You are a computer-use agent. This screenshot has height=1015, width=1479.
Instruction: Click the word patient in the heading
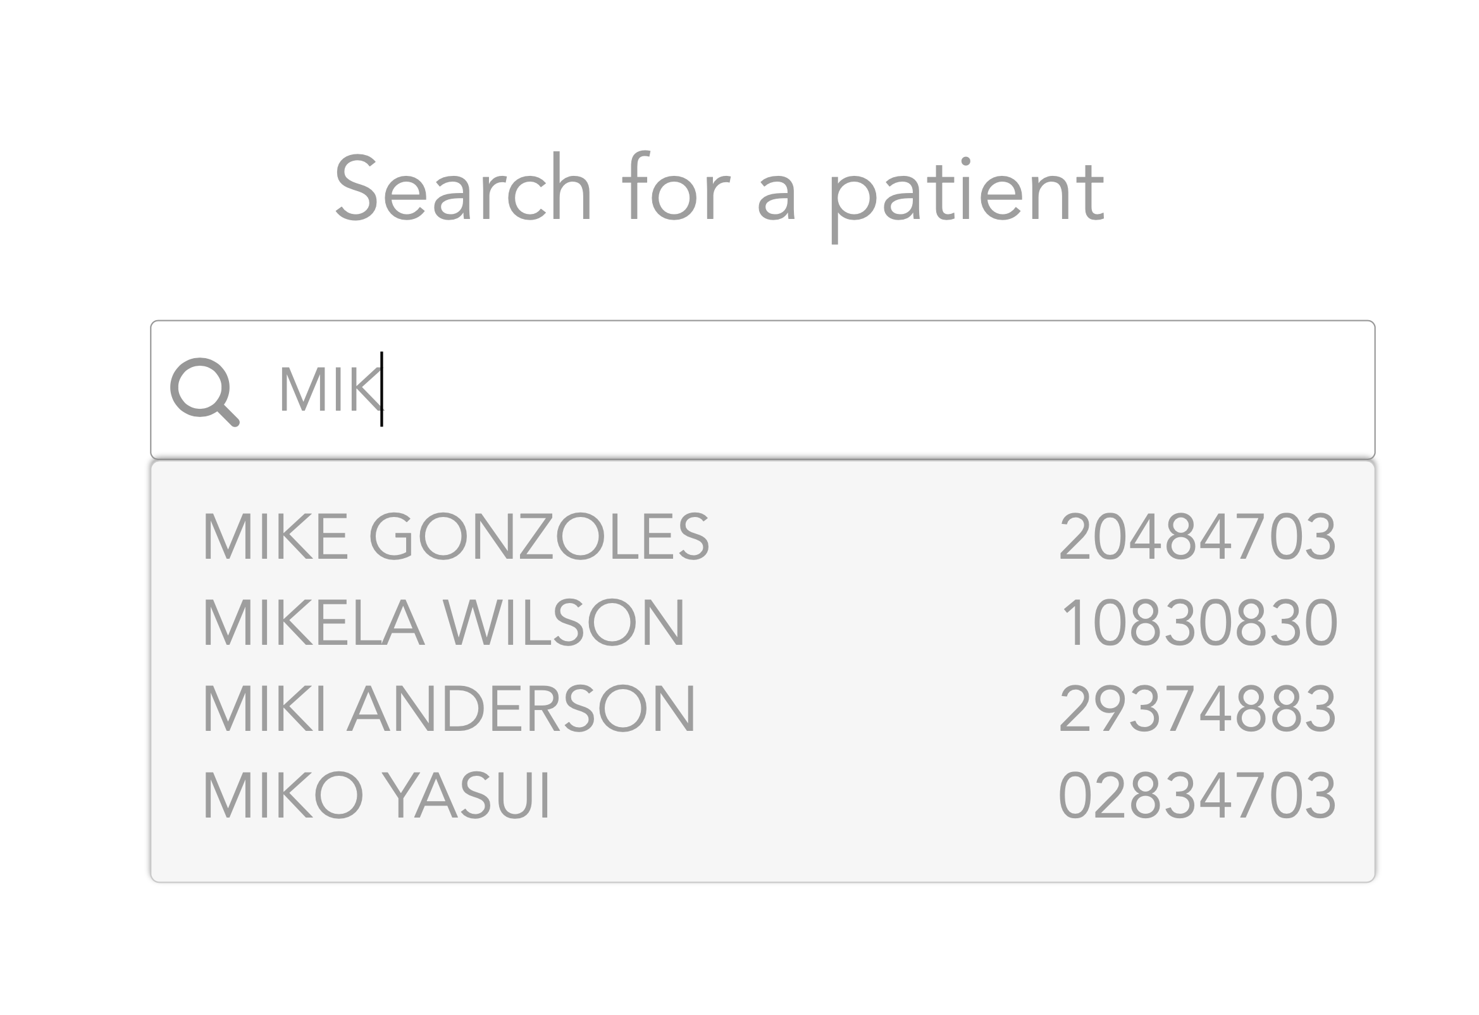click(x=965, y=191)
